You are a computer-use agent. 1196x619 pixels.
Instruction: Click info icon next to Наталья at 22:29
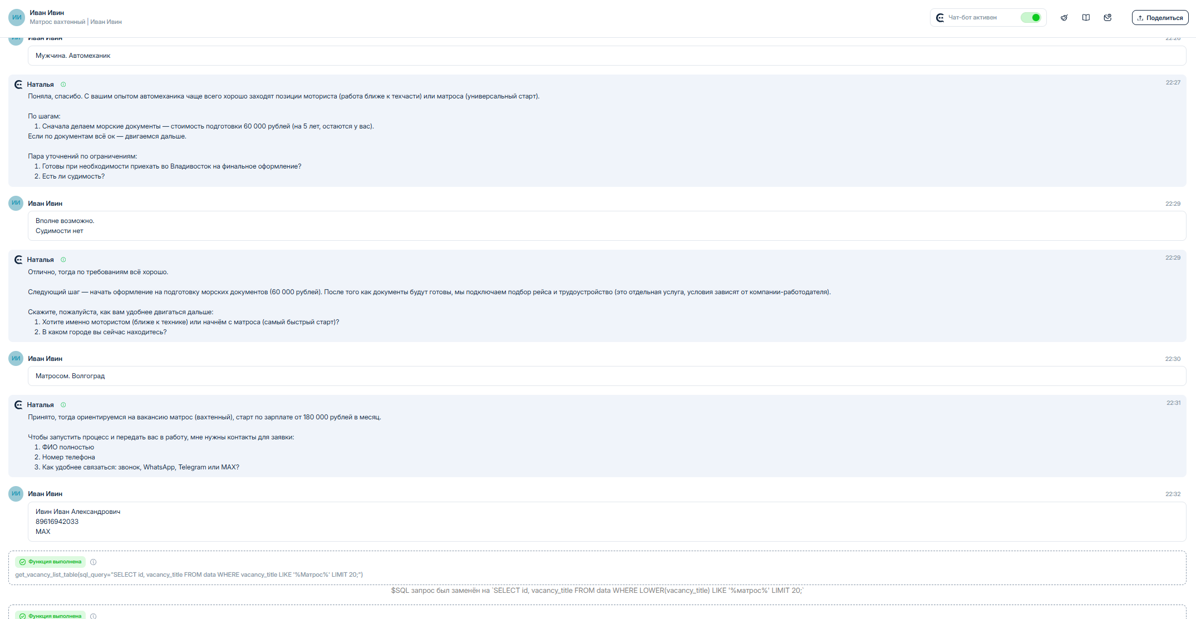[63, 260]
